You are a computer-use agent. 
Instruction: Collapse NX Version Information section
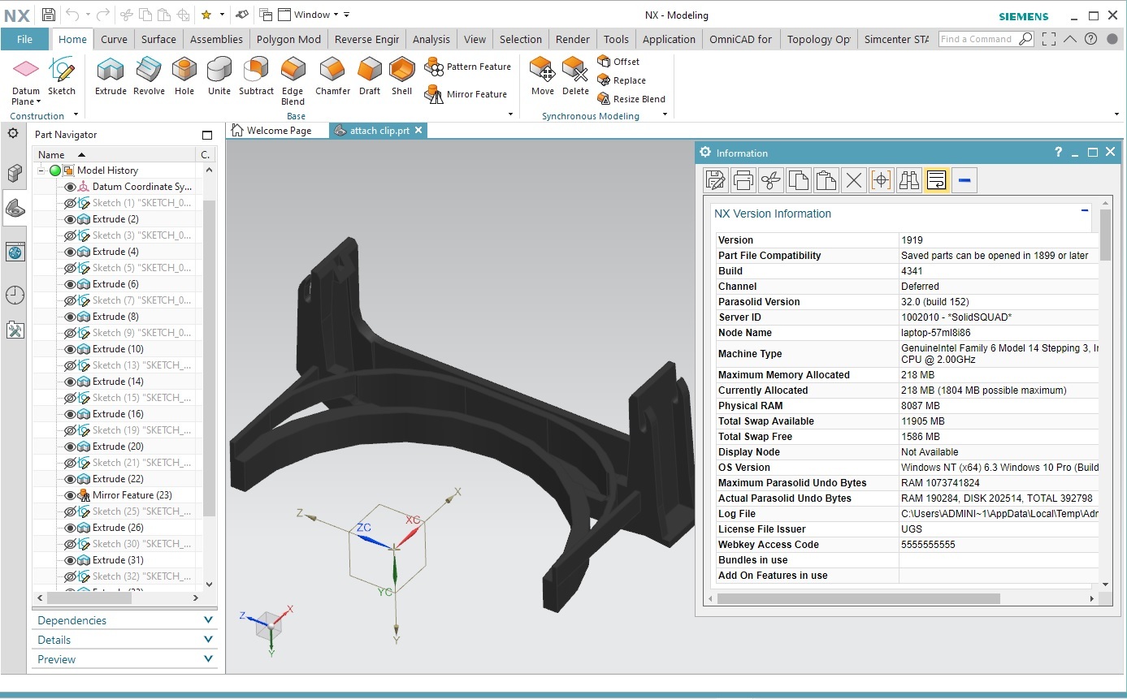pyautogui.click(x=1085, y=210)
